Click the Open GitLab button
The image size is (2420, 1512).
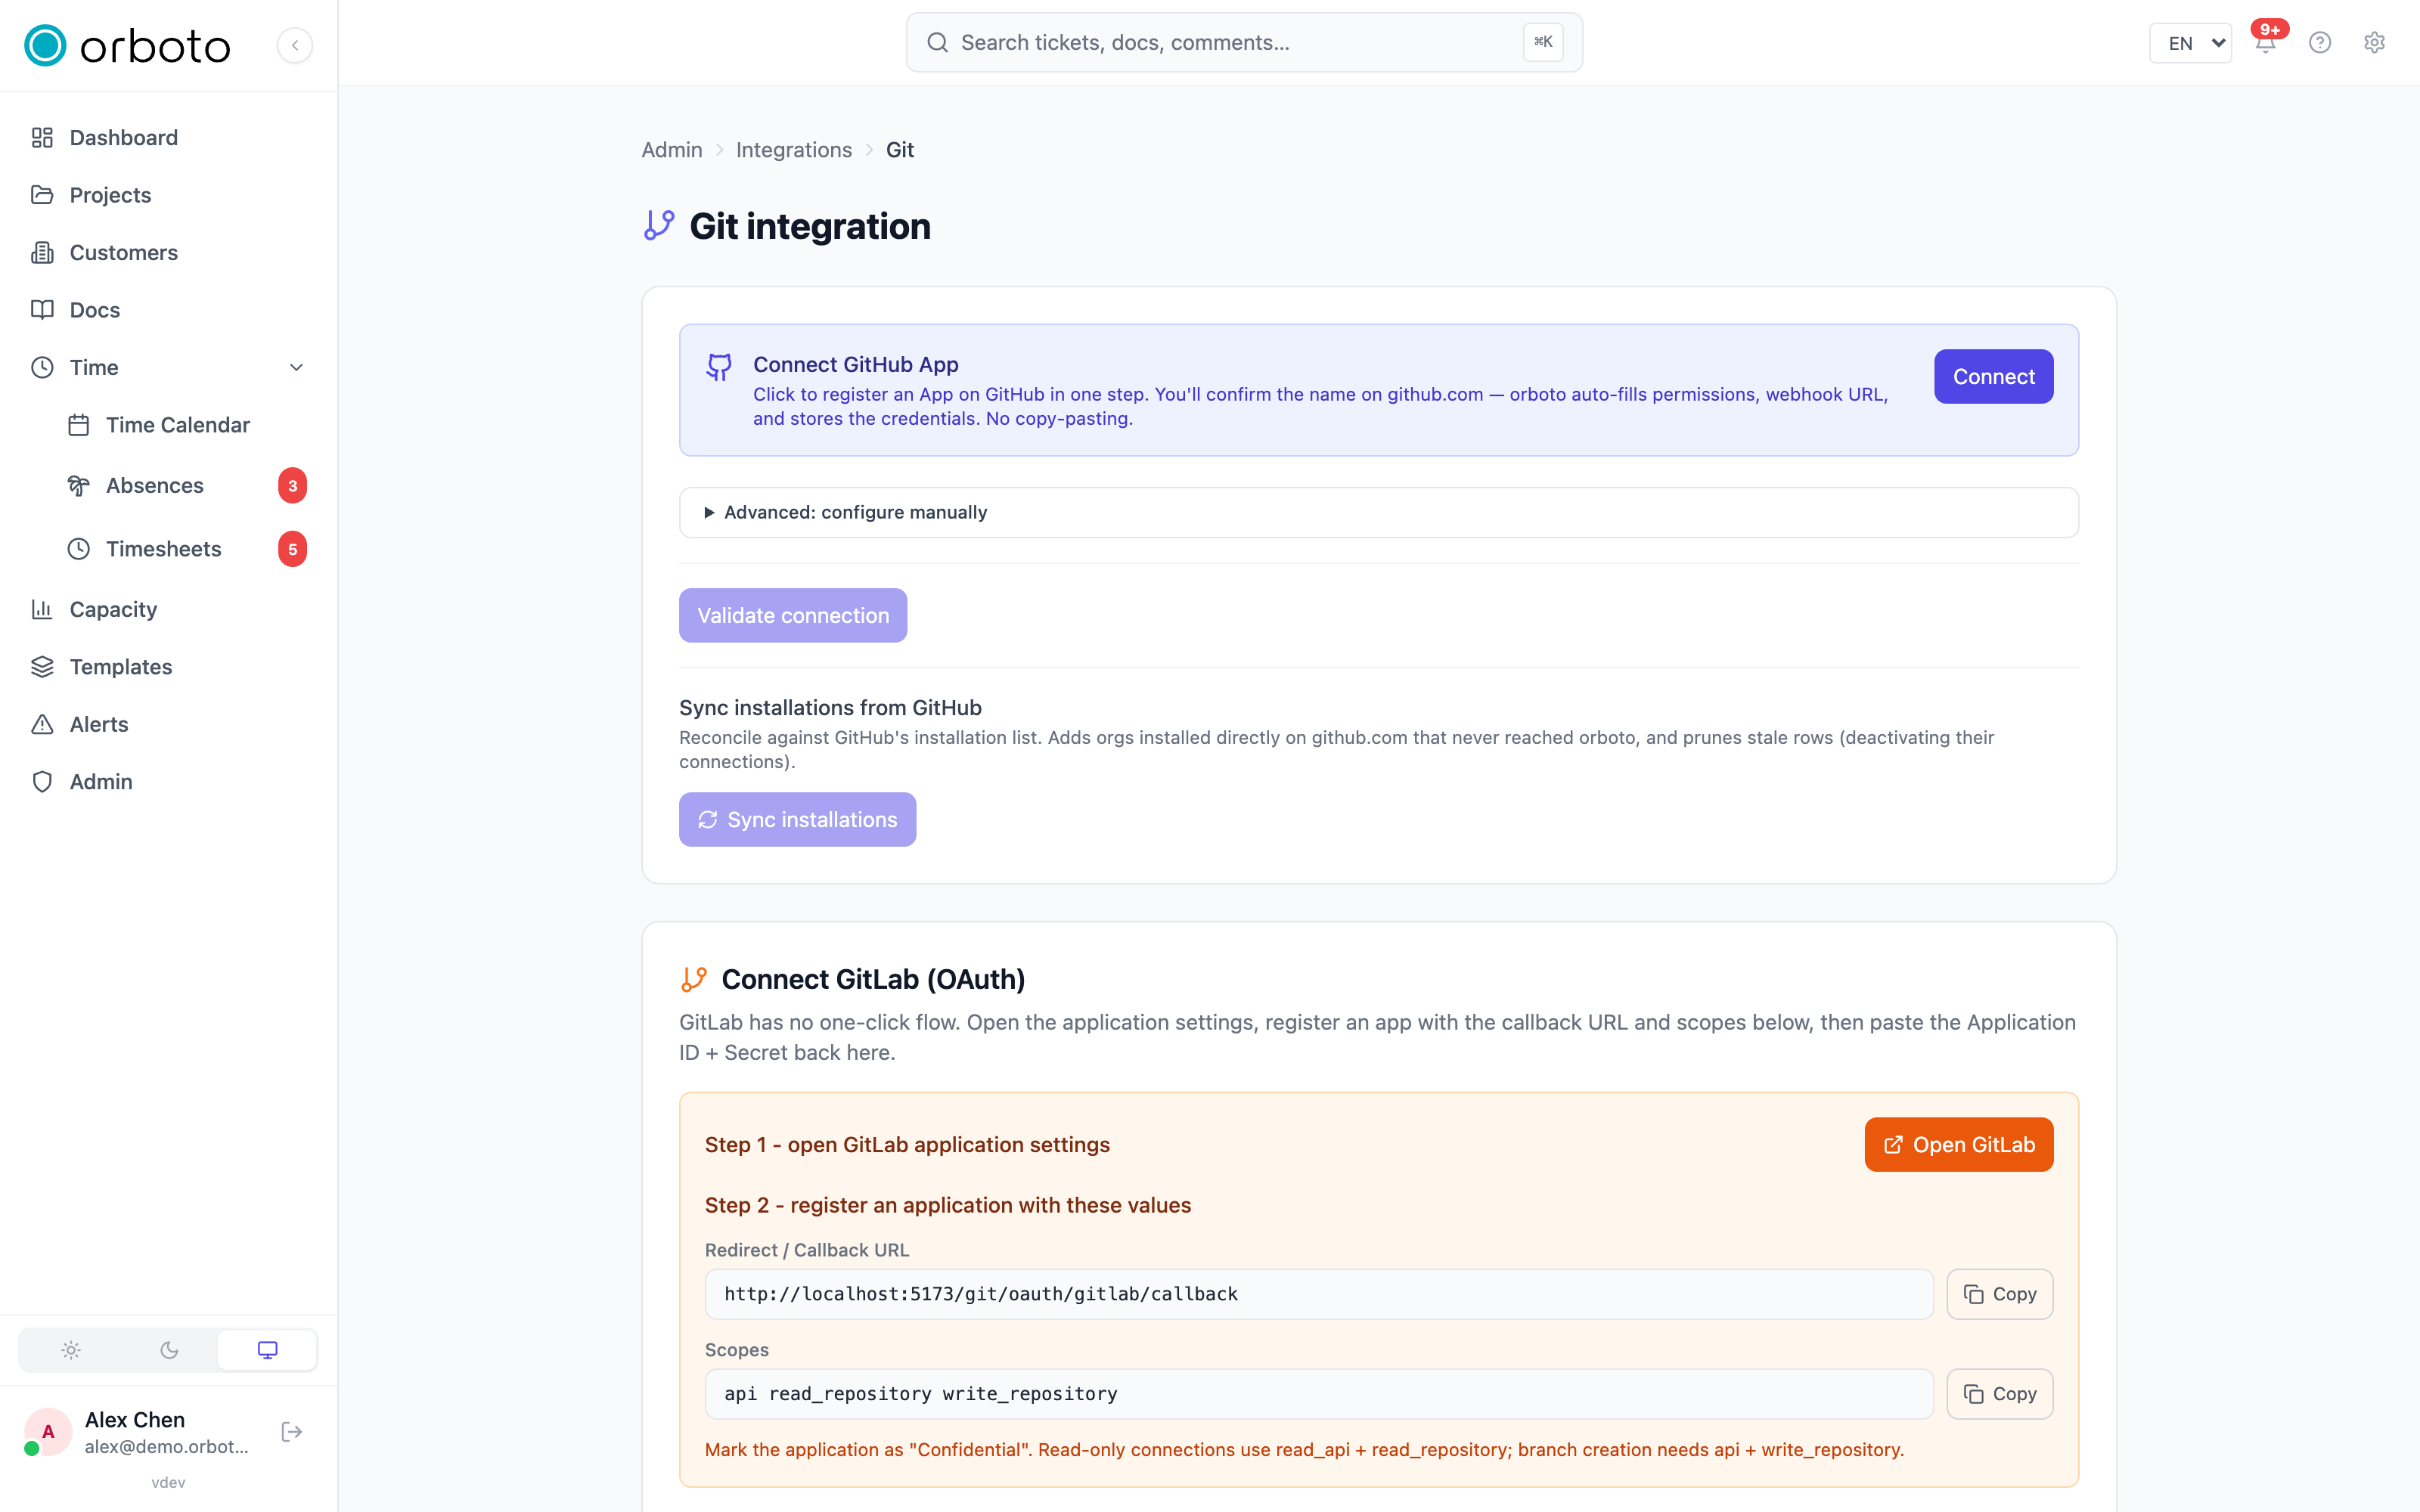1958,1145
